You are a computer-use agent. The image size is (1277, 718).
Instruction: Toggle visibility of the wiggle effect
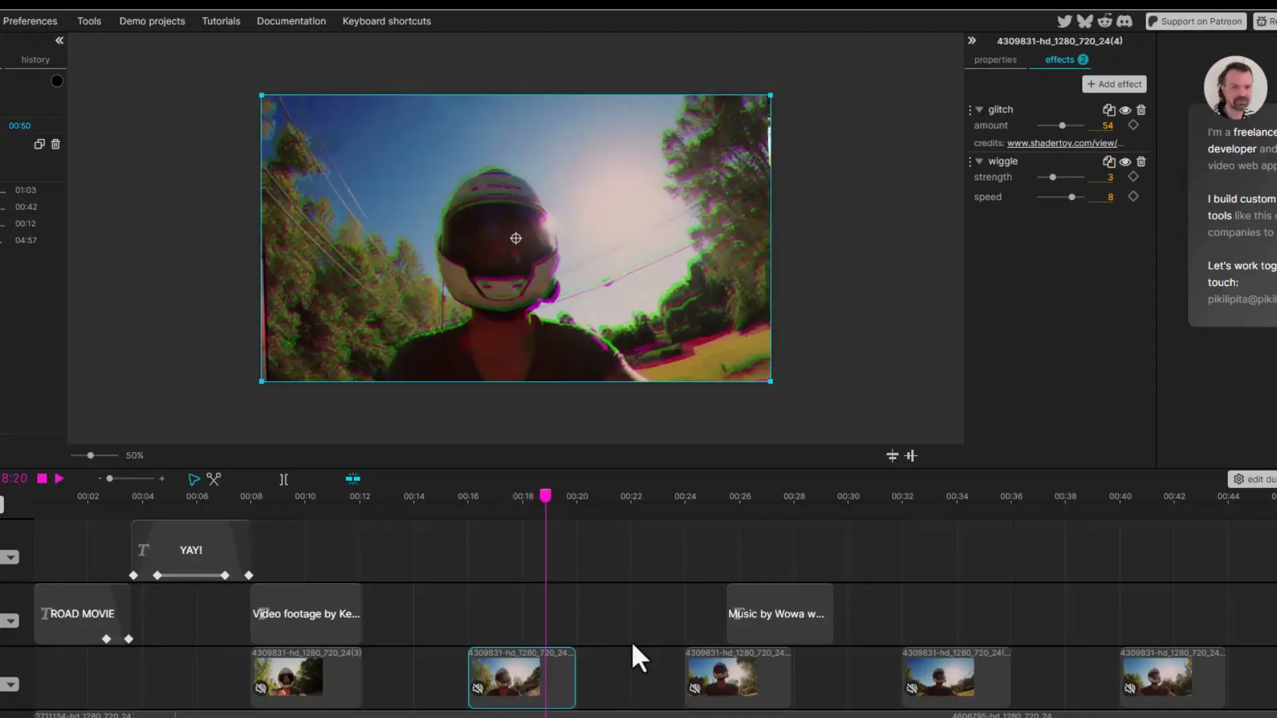1125,162
